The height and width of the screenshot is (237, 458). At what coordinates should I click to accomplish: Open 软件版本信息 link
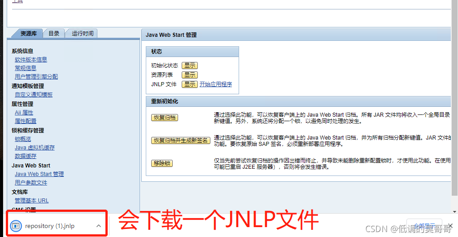click(31, 60)
